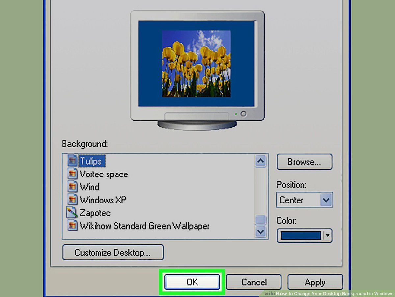Select the Wind background entry
Screen dimensions: 395x297
(90, 187)
